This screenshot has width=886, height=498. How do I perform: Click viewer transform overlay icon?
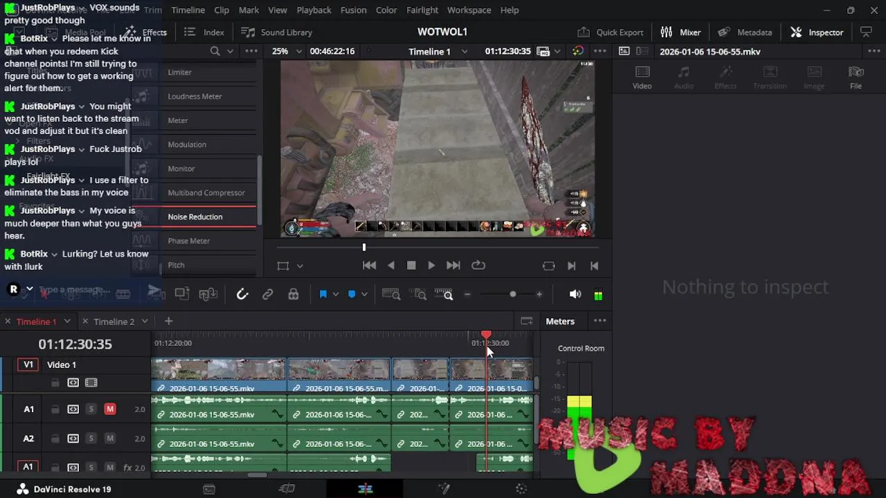coord(283,266)
